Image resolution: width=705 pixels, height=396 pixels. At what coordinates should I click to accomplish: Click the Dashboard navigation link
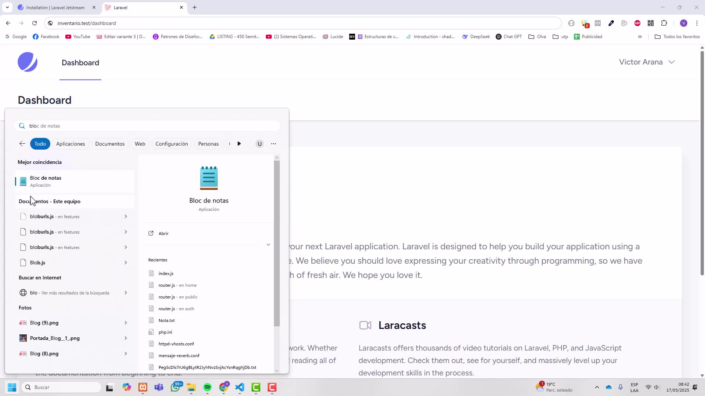click(x=80, y=63)
